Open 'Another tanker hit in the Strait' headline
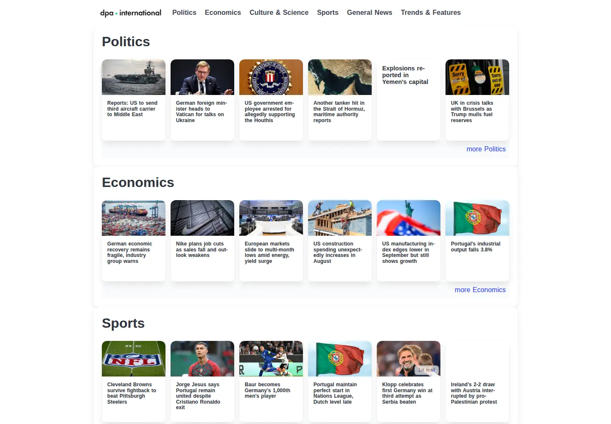611x424 pixels. click(339, 112)
